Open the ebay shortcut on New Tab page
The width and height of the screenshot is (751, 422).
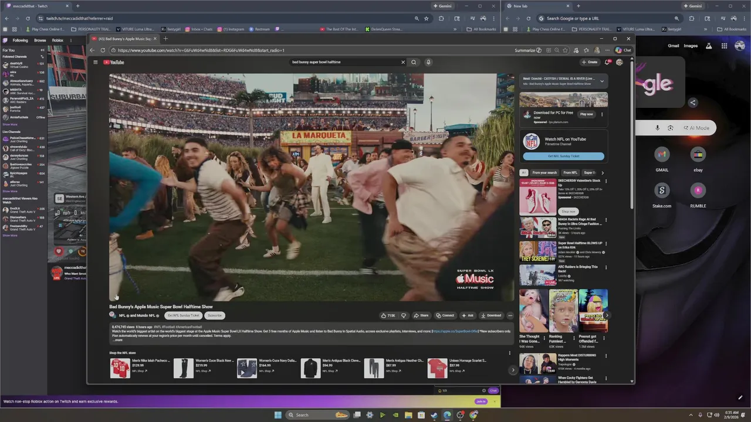(x=698, y=158)
